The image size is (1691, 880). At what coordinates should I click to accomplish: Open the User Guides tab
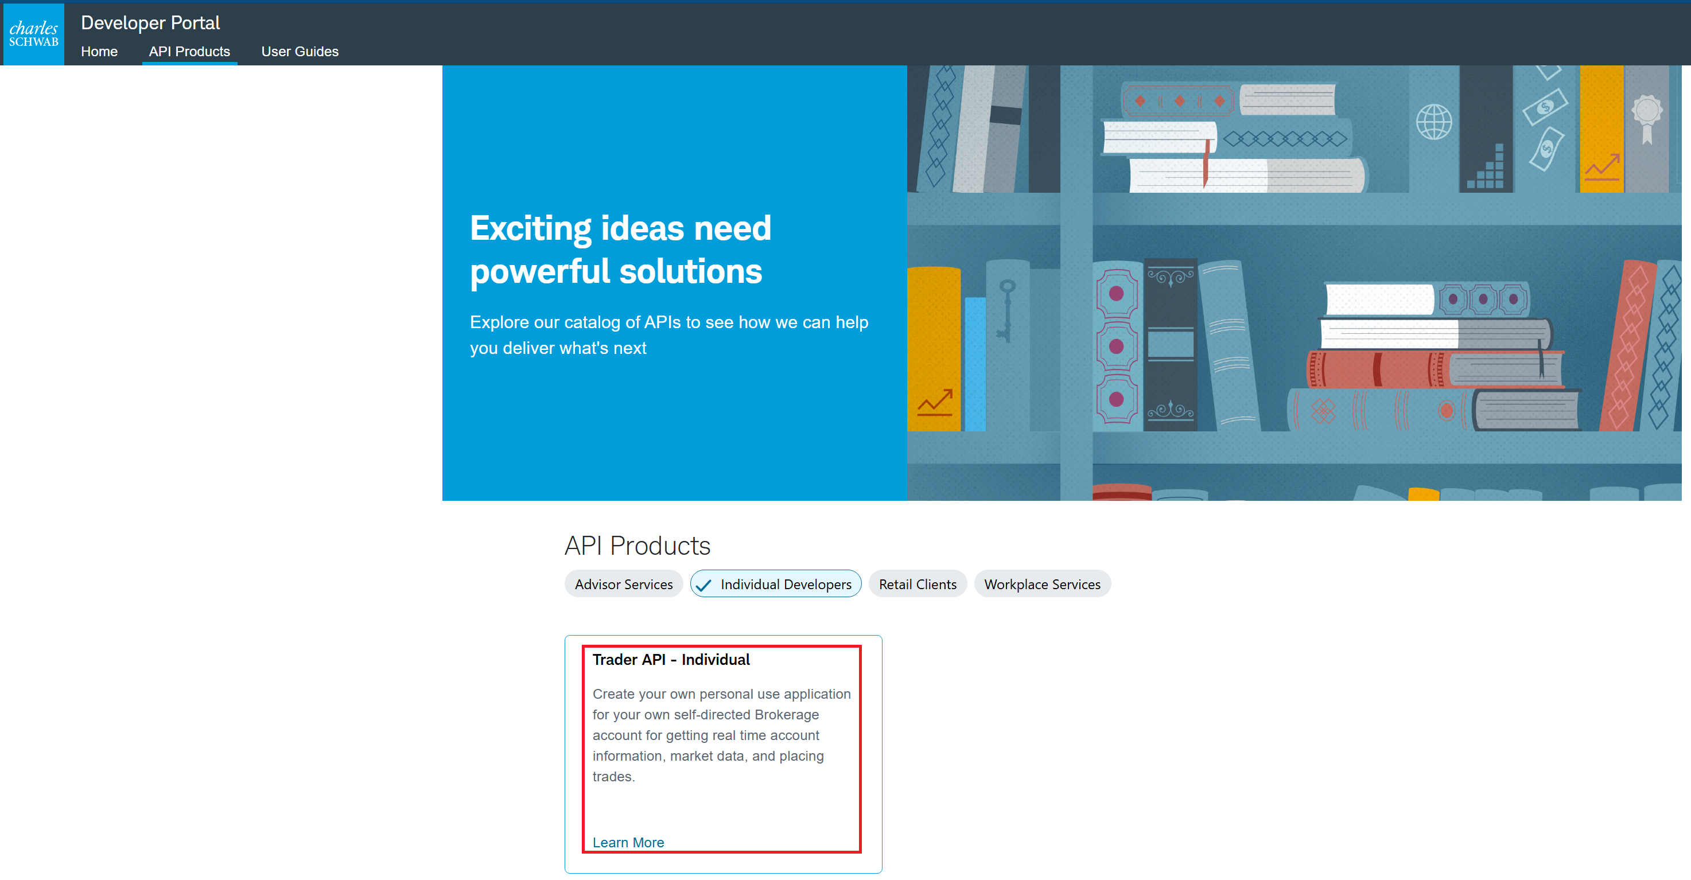coord(300,51)
